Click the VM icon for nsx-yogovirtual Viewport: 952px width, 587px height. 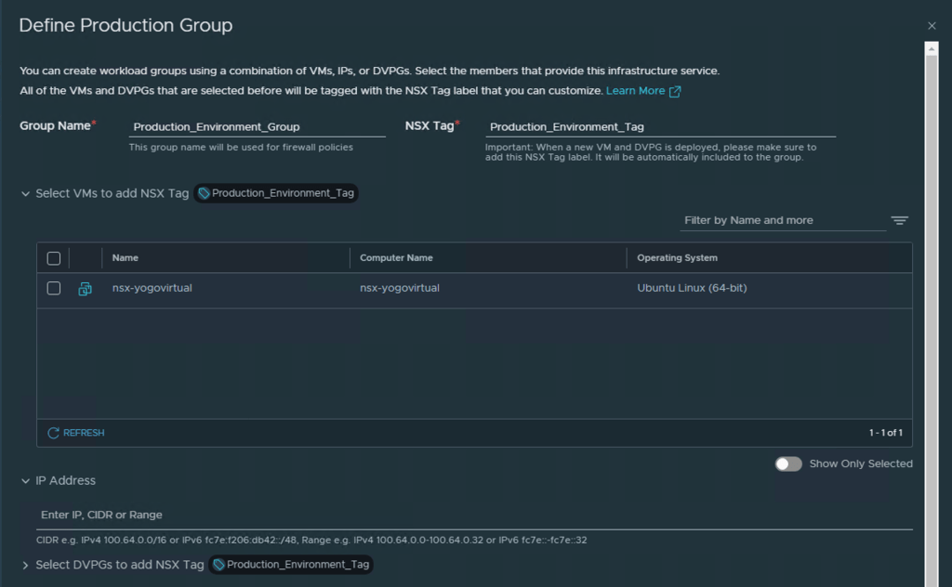tap(85, 289)
